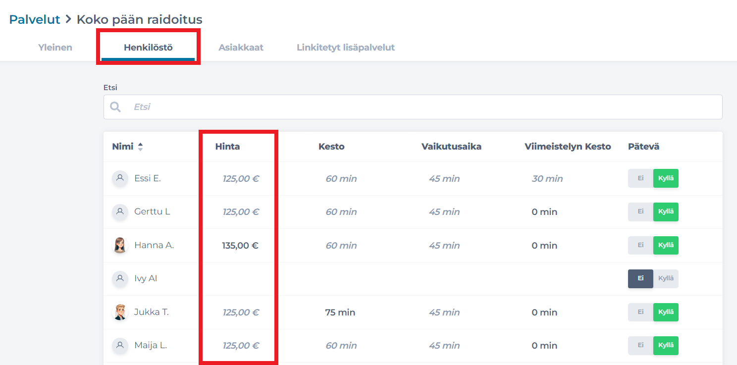Open the Linkitetyt lisäpalvelut tab
Viewport: 737px width, 365px height.
[x=346, y=48]
